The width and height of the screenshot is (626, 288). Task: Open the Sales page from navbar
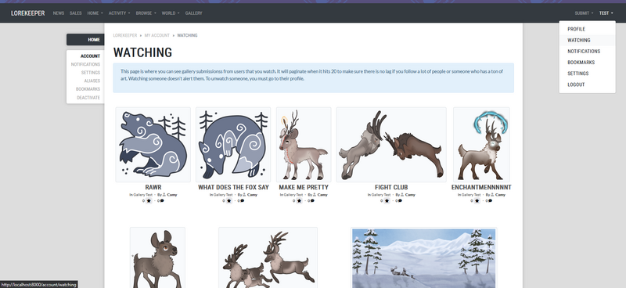75,13
